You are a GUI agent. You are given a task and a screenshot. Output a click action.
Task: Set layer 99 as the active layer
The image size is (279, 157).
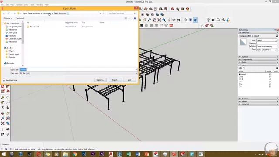pyautogui.click(x=240, y=77)
